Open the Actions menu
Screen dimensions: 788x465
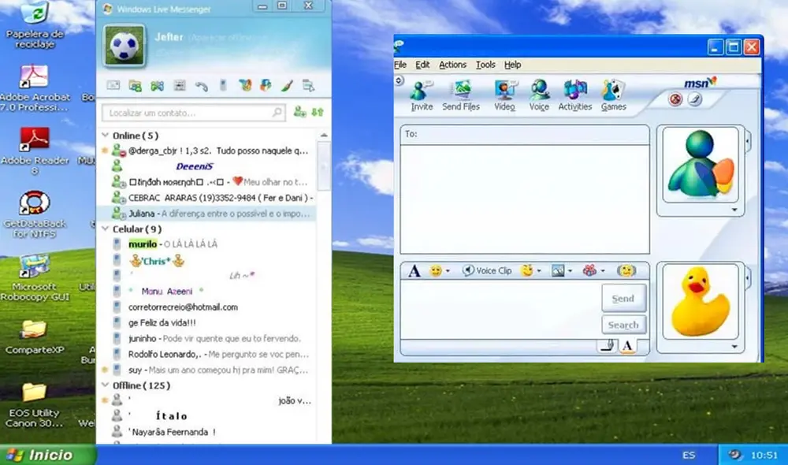(x=452, y=65)
